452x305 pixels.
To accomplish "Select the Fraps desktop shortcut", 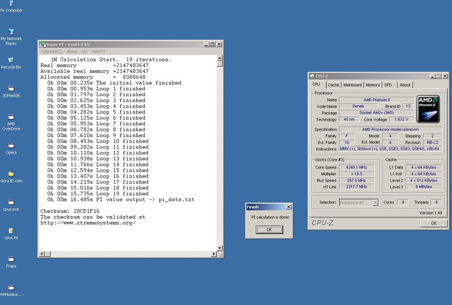I will 11,262.
